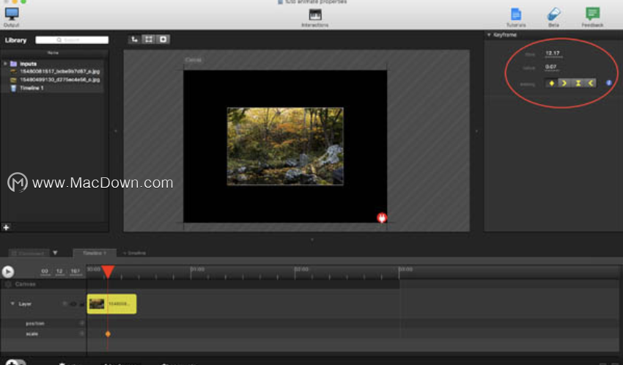
Task: Select the path tool above the canvas
Action: [135, 40]
